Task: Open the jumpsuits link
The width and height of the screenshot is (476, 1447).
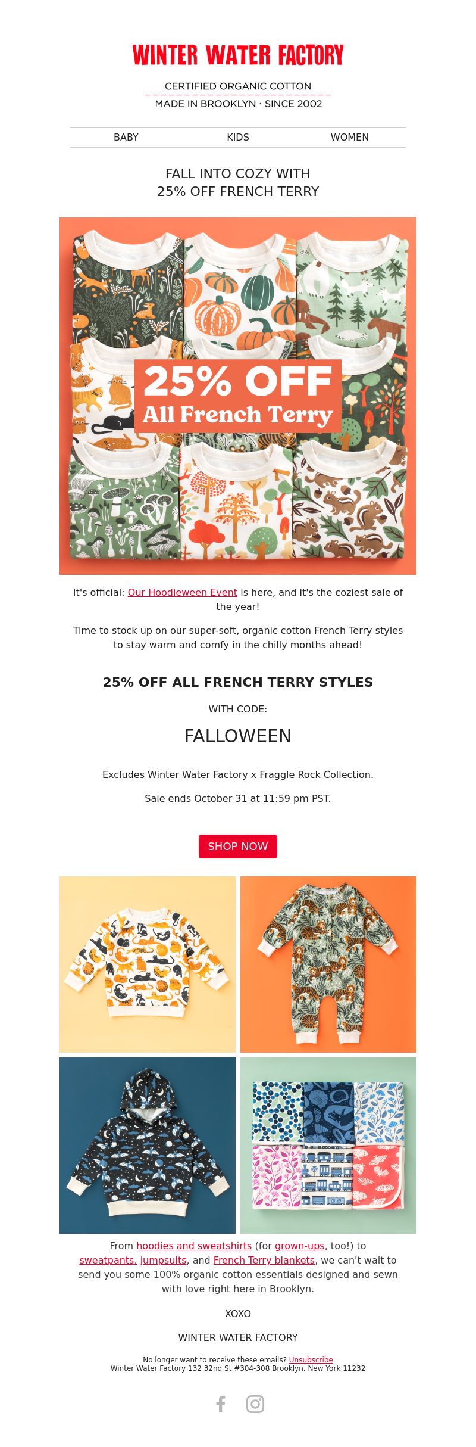Action: click(x=164, y=1260)
